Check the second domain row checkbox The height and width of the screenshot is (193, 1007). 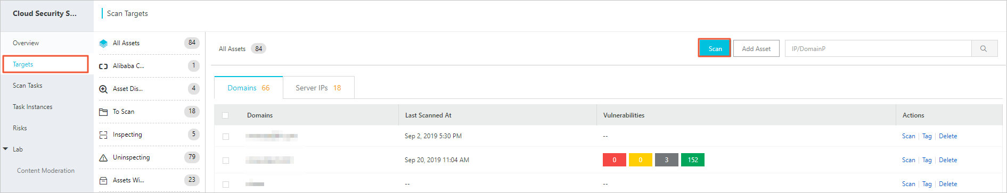[226, 161]
